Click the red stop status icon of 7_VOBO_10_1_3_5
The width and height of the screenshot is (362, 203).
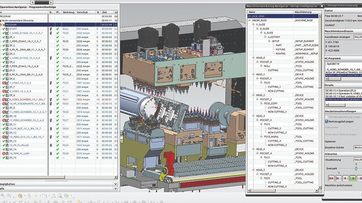tap(4, 83)
